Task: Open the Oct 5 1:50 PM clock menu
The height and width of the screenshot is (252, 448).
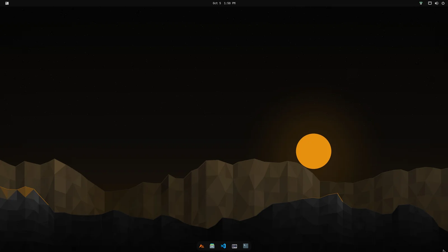Action: pyautogui.click(x=224, y=3)
